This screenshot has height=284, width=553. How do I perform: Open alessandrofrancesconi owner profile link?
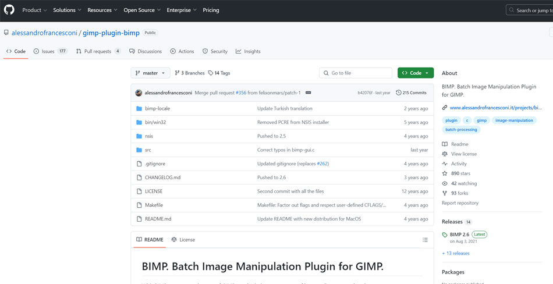[44, 33]
